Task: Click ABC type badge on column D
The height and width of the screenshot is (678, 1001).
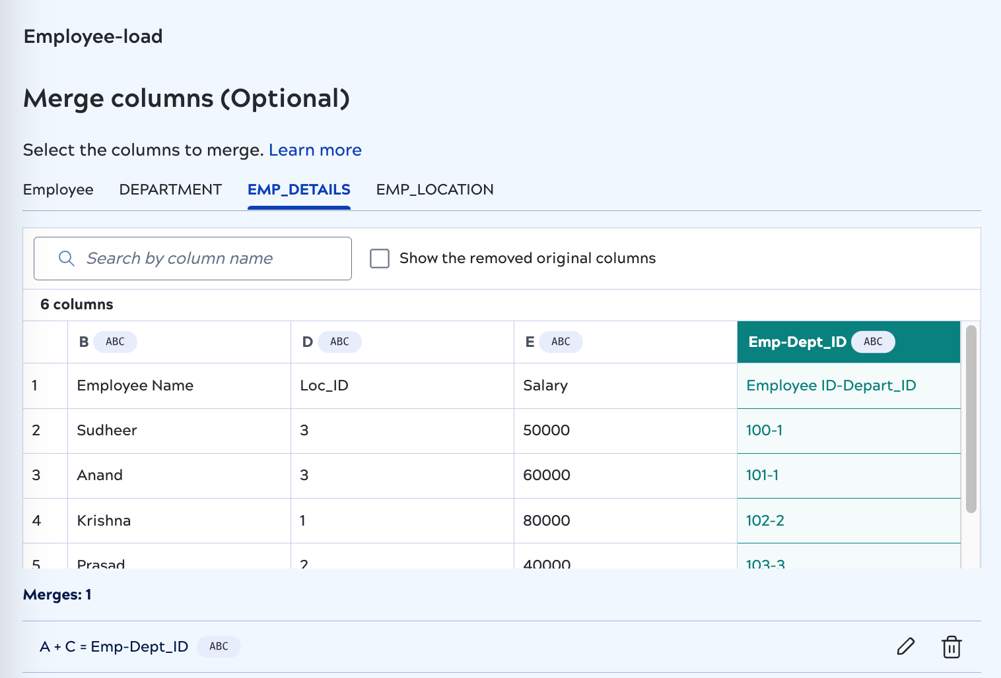Action: [x=339, y=342]
